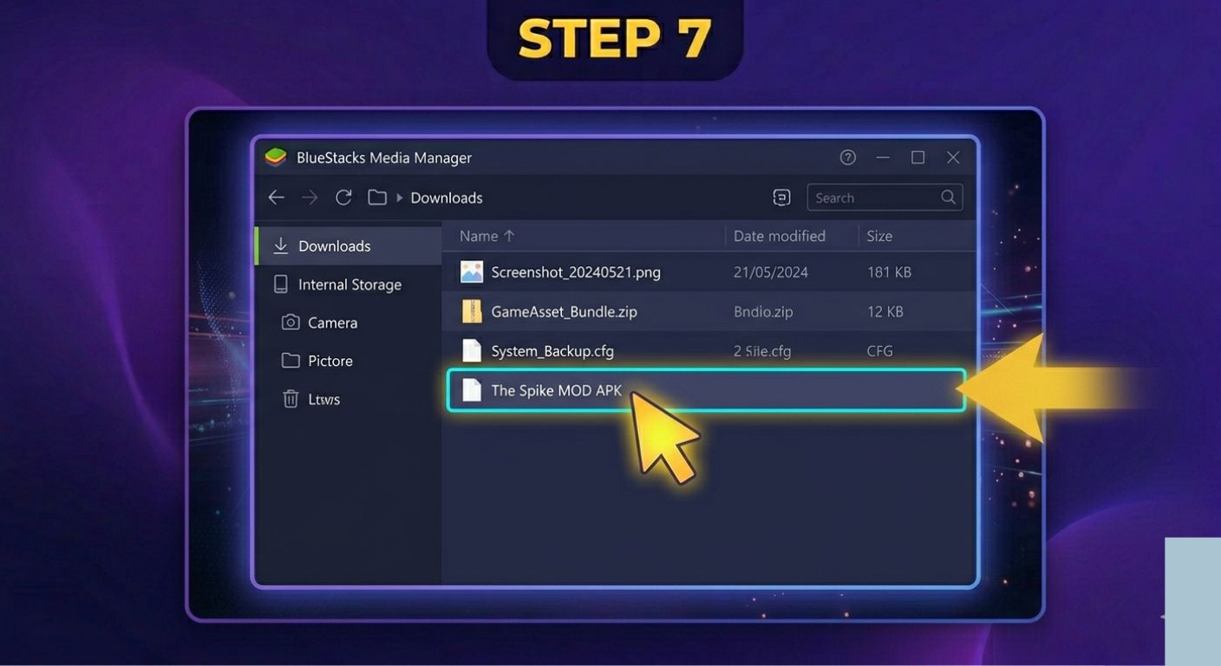
Task: Sort files by Size column header
Action: coord(879,236)
